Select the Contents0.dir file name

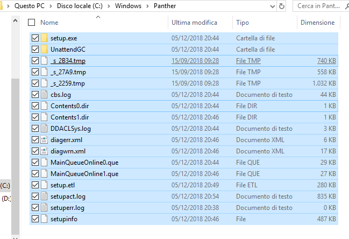[x=70, y=106]
